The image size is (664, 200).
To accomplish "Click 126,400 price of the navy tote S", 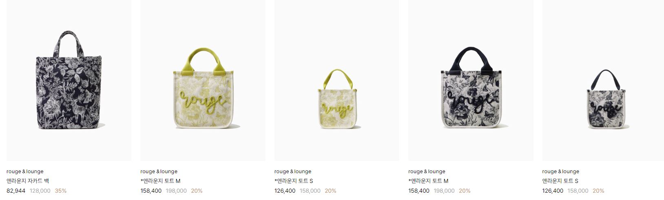I will [x=553, y=191].
